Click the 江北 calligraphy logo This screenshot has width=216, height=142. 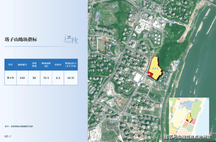coord(71,39)
